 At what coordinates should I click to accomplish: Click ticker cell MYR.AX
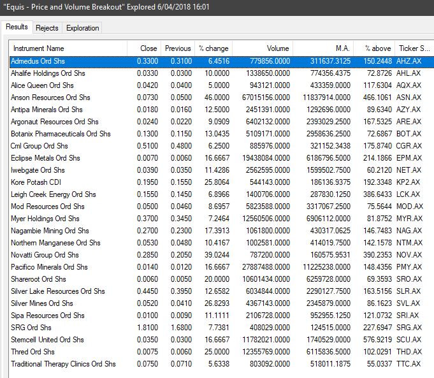[x=409, y=219]
